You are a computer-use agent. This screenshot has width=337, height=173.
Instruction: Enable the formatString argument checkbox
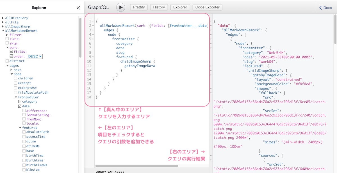pyautogui.click(x=24, y=115)
